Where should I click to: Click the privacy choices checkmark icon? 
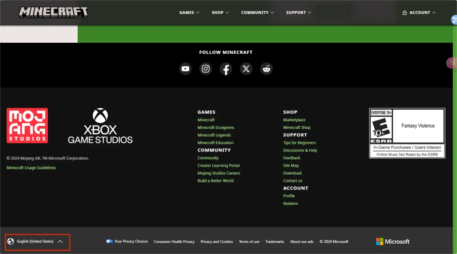tap(109, 241)
